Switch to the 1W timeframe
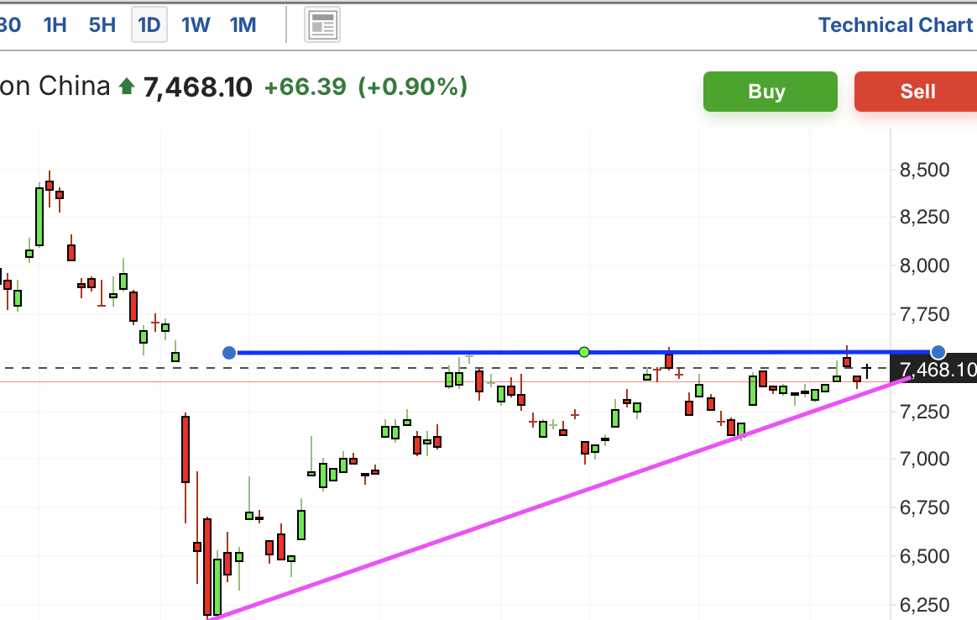This screenshot has height=620, width=977. click(196, 25)
